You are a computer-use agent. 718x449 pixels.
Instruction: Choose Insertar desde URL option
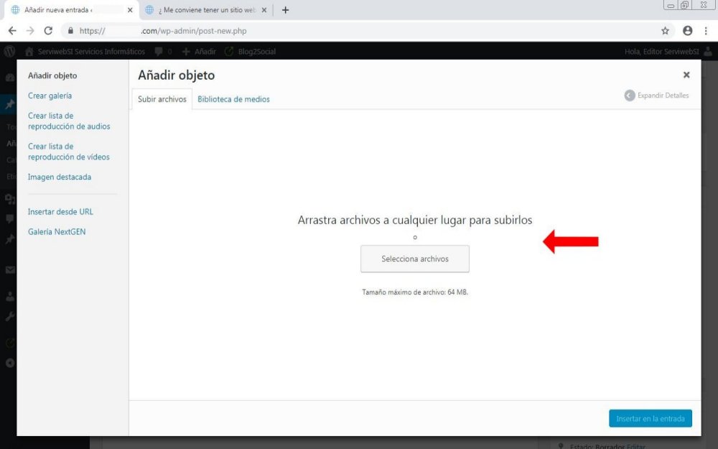pos(60,212)
